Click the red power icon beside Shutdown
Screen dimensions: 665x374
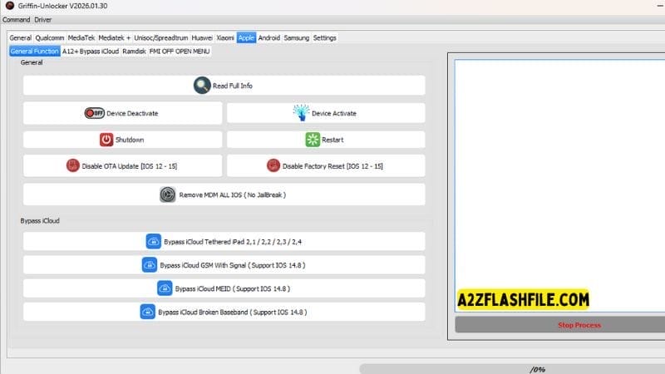coord(106,140)
